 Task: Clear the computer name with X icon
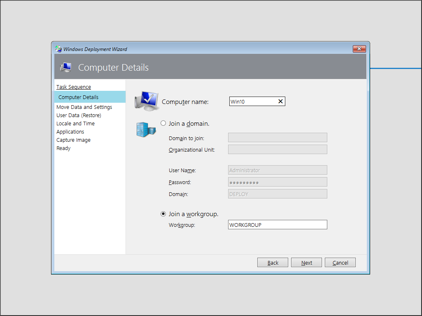point(280,101)
